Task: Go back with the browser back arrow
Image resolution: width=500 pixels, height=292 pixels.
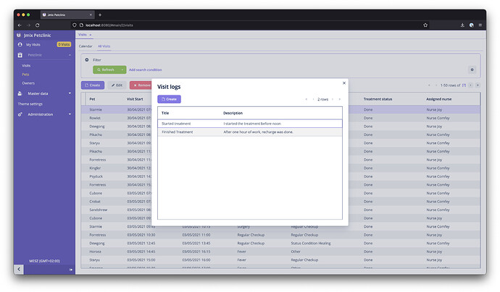Action: [20, 25]
